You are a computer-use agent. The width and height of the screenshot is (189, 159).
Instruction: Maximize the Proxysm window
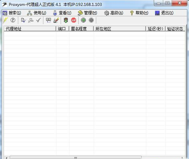[x=167, y=3]
